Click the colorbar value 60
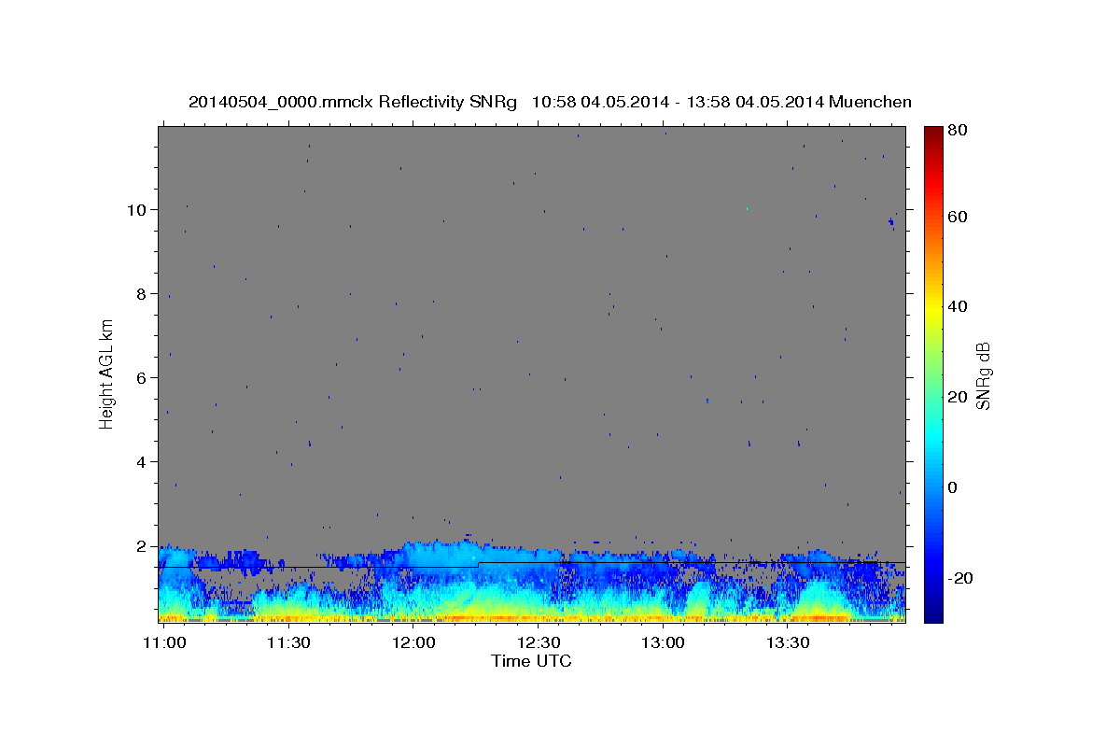The width and height of the screenshot is (1120, 747). click(x=957, y=217)
